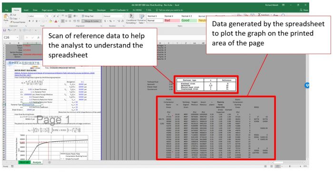This screenshot has width=333, height=172.
Task: Switch to the Formulas ribbon tab
Action: click(x=61, y=10)
